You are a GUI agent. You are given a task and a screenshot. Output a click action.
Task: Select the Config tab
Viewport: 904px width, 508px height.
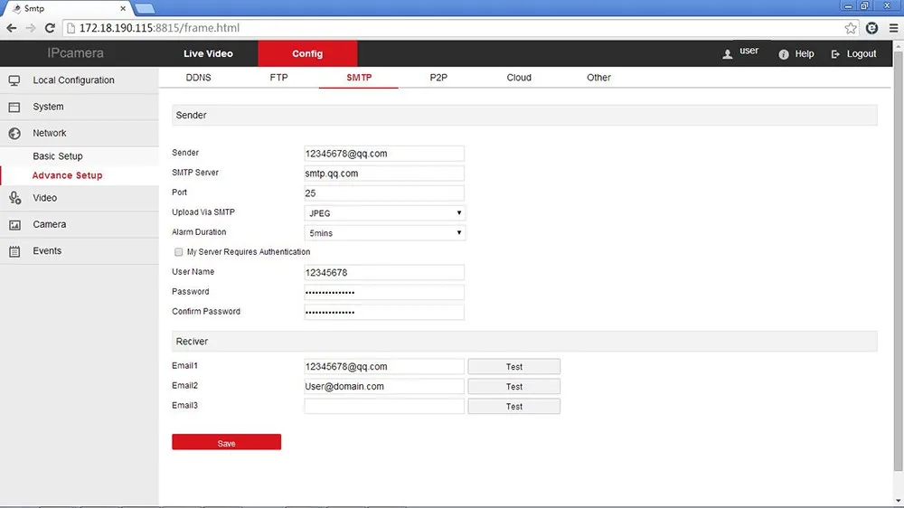[307, 53]
